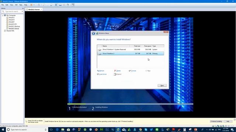Open the Tabs menu
The height and width of the screenshot is (132, 236).
click(21, 5)
